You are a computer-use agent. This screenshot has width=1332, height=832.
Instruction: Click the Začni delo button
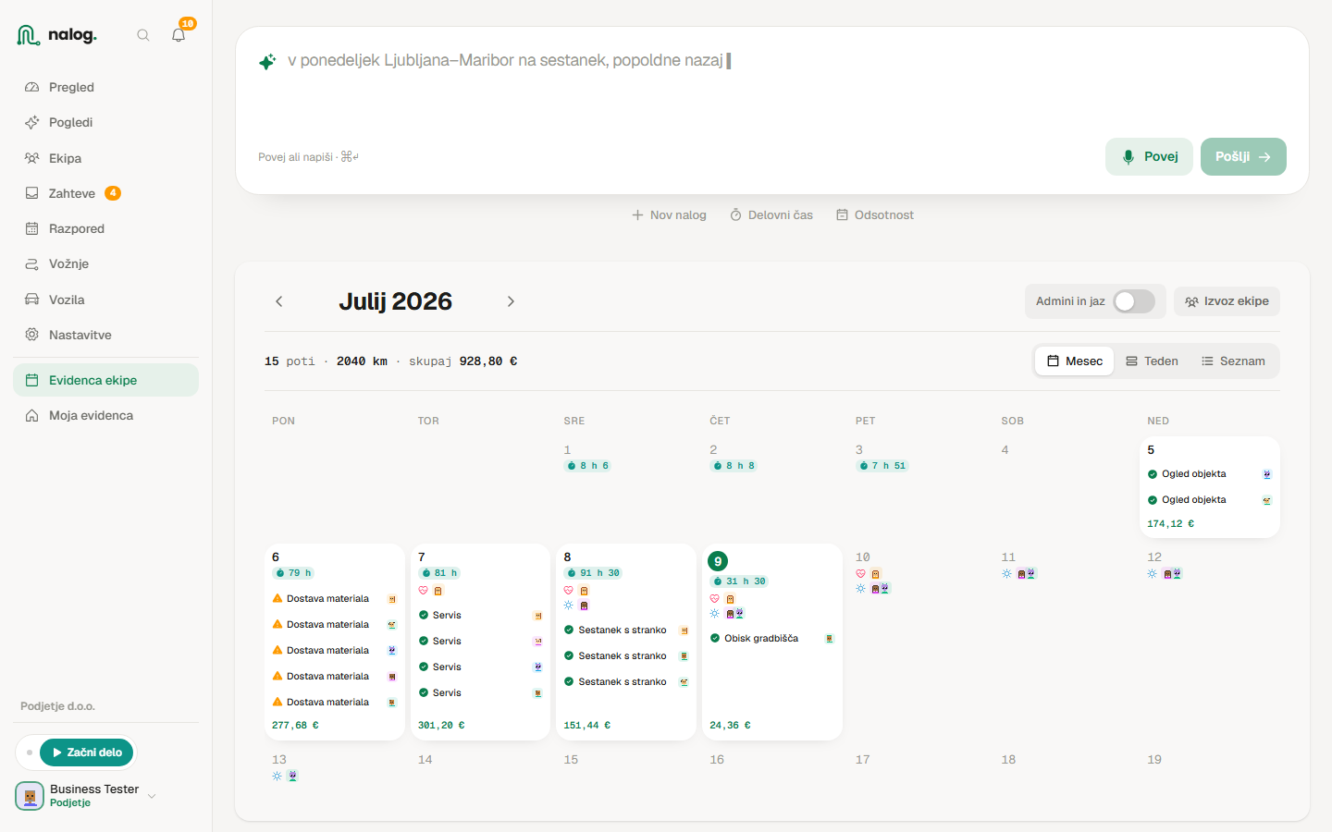pos(87,752)
